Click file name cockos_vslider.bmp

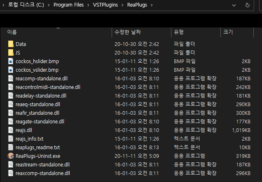tap(37, 70)
